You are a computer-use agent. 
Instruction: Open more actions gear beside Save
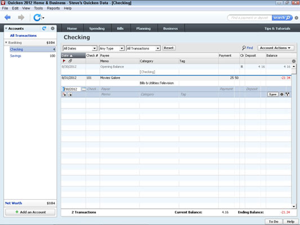point(282,94)
